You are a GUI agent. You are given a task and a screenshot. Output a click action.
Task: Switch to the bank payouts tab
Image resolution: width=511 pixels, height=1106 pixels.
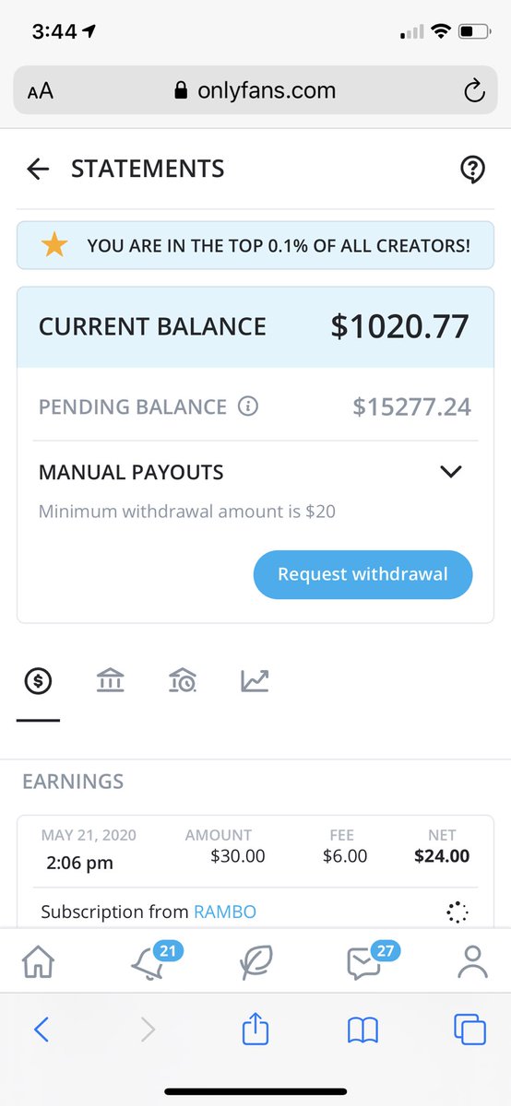coord(110,681)
